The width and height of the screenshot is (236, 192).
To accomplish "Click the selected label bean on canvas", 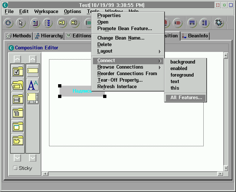I will [x=82, y=91].
